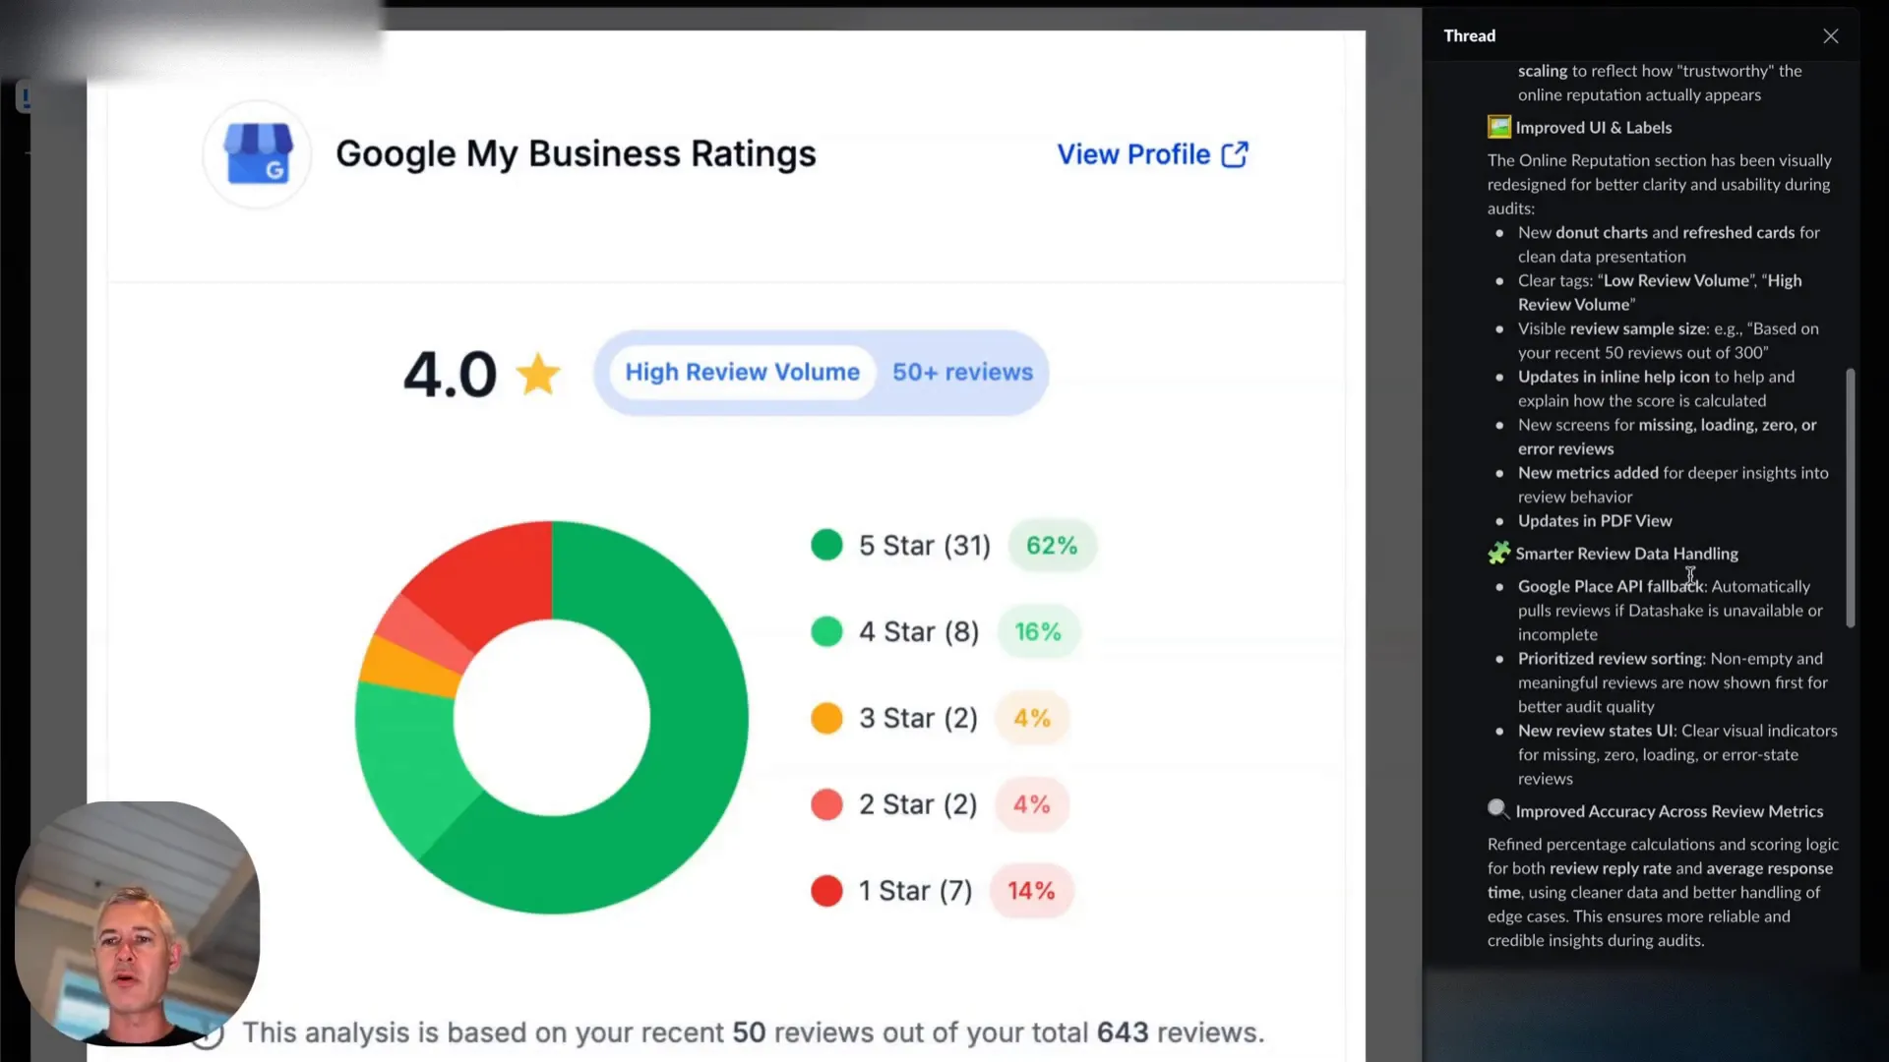Click the 14% percentage badge
Screen dimensions: 1889x1062
[1031, 891]
